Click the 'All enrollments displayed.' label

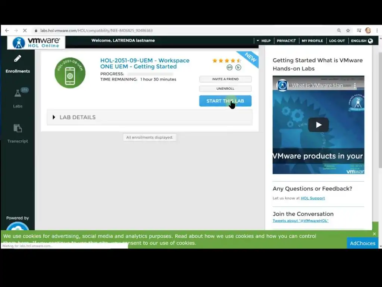point(150,138)
